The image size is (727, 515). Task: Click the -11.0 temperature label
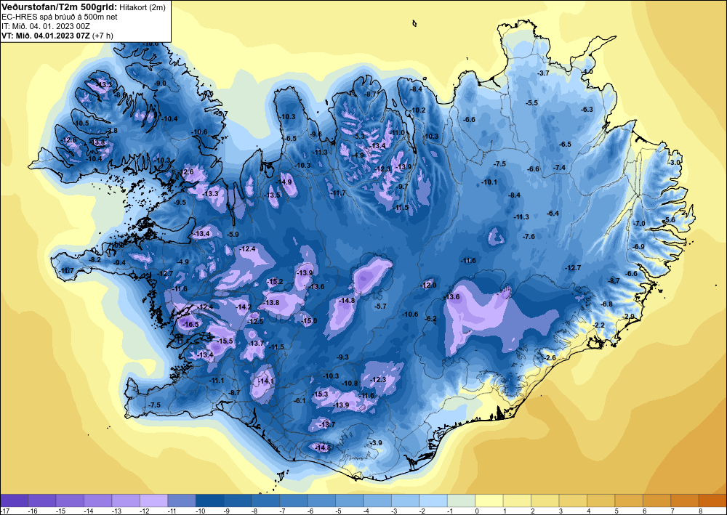[398, 133]
